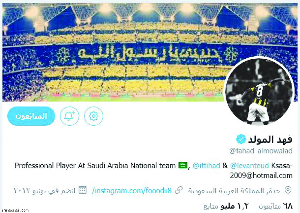This screenshot has height=213, width=300.
Task: Click the notification bell icon
Action: [x=69, y=116]
